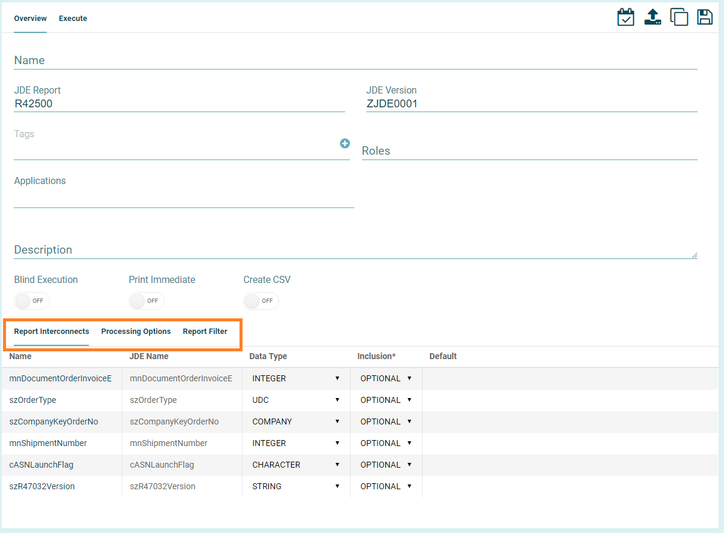724x533 pixels.
Task: Click the Default cell for szCompanyKeyOrderNo
Action: (569, 421)
